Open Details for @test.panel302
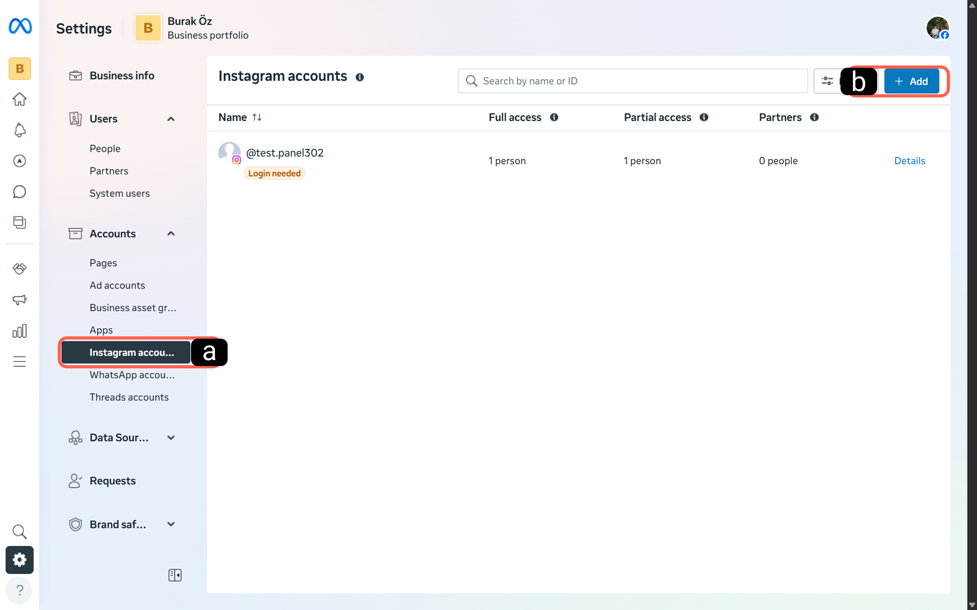977x610 pixels. (910, 161)
